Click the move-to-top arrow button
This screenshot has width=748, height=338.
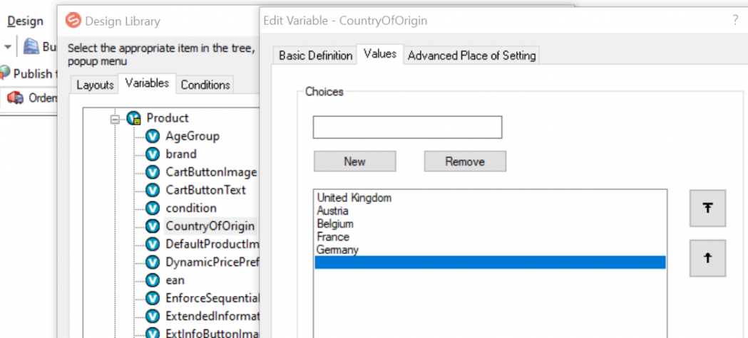point(707,208)
